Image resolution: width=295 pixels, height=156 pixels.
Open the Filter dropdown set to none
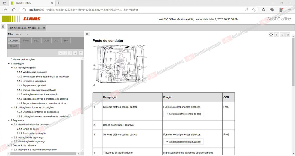[22, 34]
